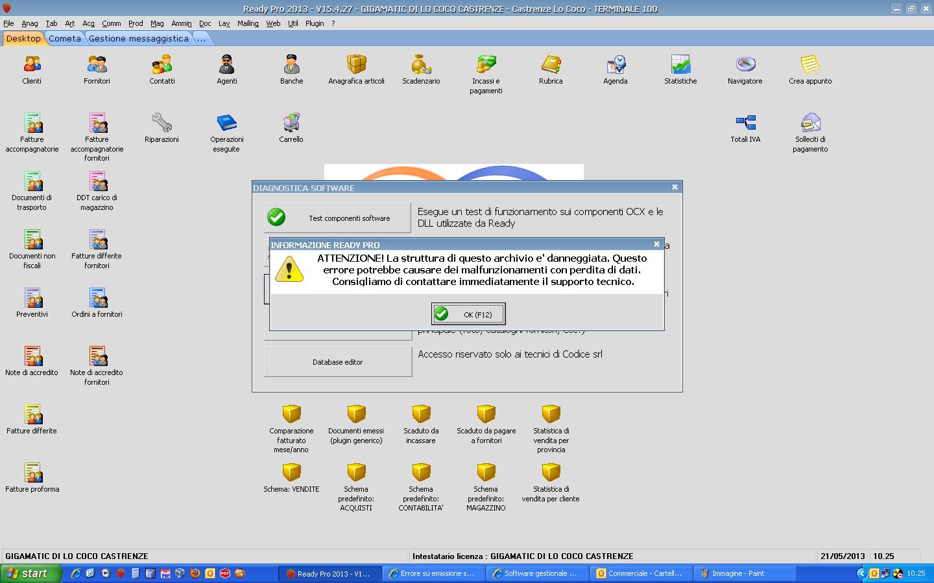Open Solleciti di pagamento icon
The width and height of the screenshot is (934, 583).
tap(810, 123)
